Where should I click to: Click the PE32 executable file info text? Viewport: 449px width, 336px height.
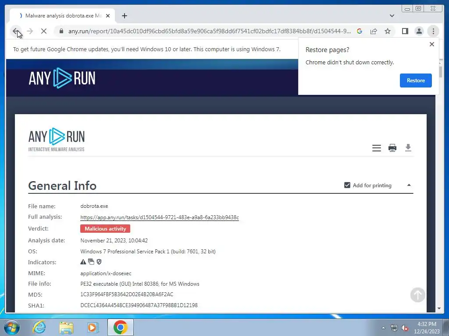click(140, 284)
